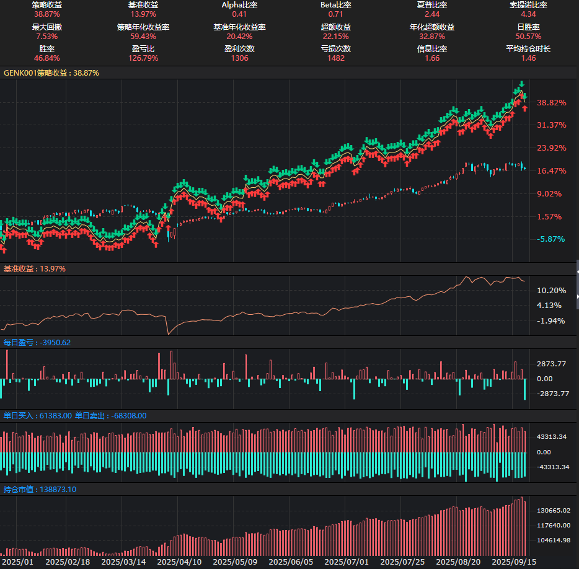Click the 夏普比率 statistic value 2.44
Viewport: 579px width, 569px height.
pos(432,14)
